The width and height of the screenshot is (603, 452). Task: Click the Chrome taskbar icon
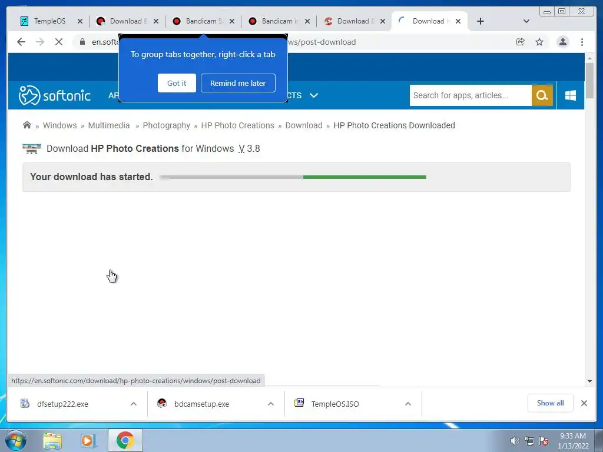point(125,440)
